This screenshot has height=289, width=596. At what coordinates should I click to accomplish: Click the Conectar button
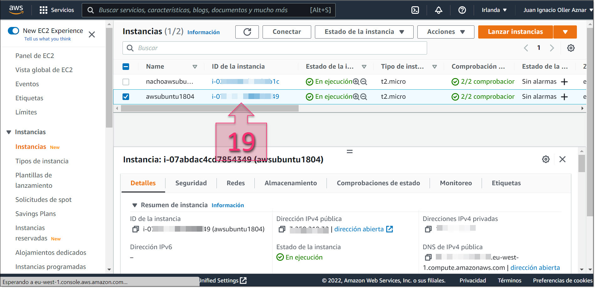click(286, 32)
